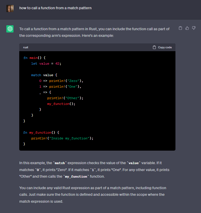Click the code line 'let value = 42;'
The height and width of the screenshot is (213, 201).
(46, 64)
